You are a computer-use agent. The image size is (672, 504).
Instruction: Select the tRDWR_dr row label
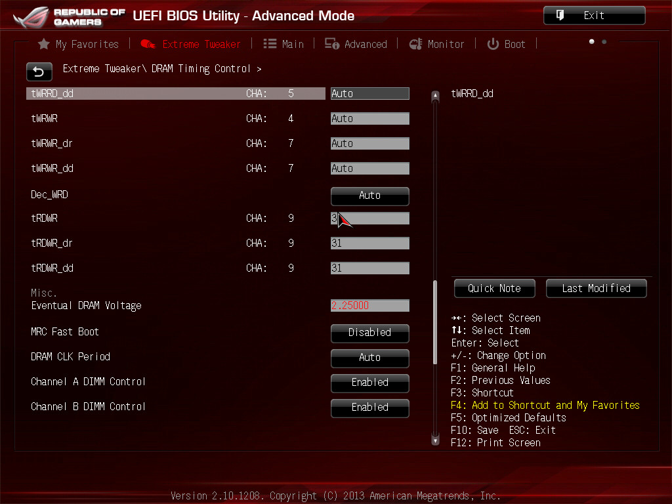(52, 243)
